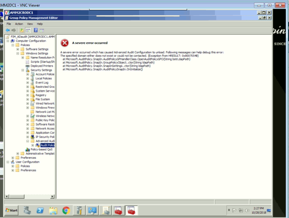Select Windows Firewall tree item
The height and width of the screenshot is (218, 289).
[45, 108]
